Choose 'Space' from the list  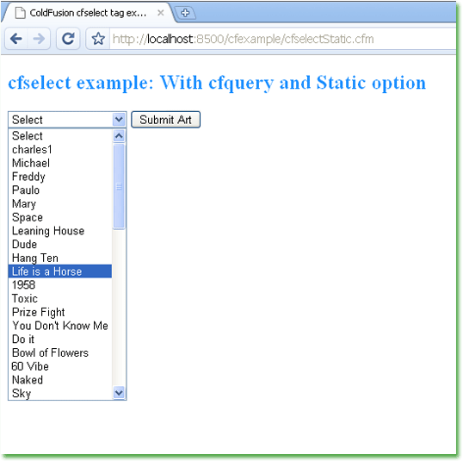click(x=60, y=217)
